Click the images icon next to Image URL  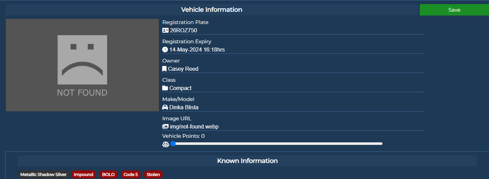165,126
